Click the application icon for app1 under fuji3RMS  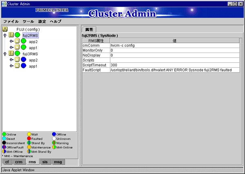click(17, 66)
